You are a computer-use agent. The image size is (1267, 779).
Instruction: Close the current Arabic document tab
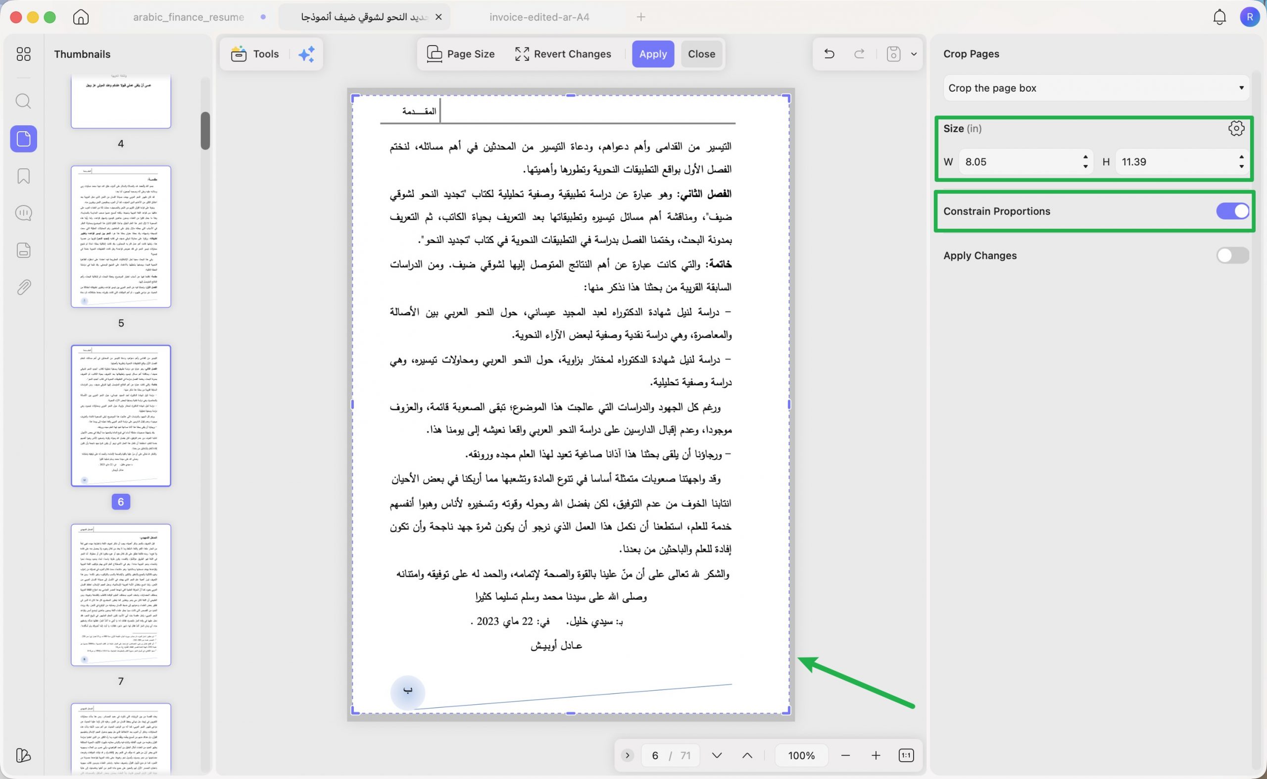tap(439, 17)
